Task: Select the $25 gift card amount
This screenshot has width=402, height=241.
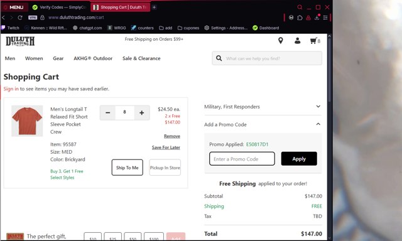Action: coord(113,237)
